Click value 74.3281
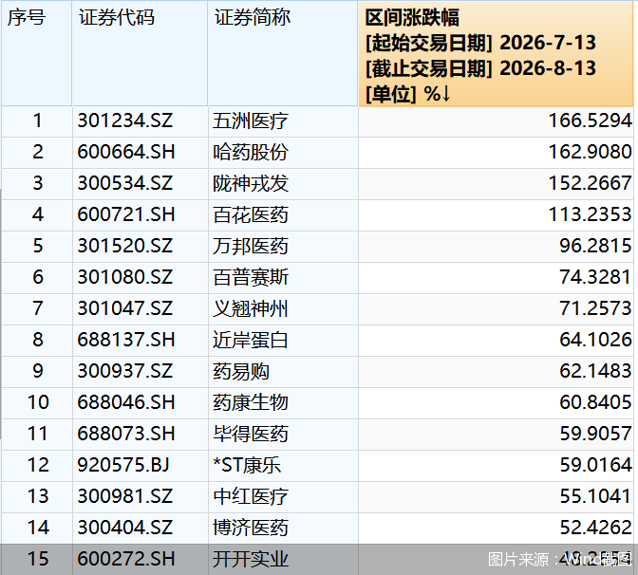 pos(595,277)
